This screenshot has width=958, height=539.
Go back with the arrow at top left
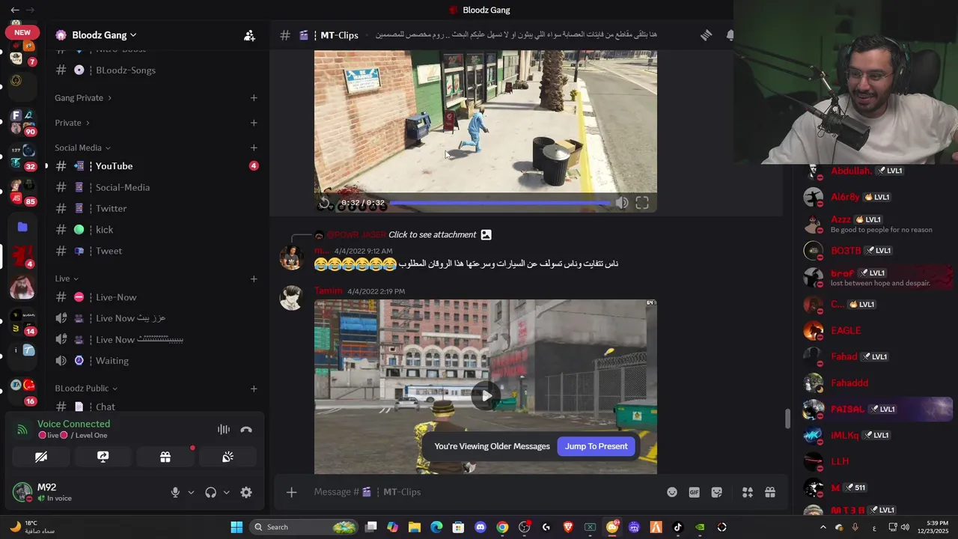15,10
